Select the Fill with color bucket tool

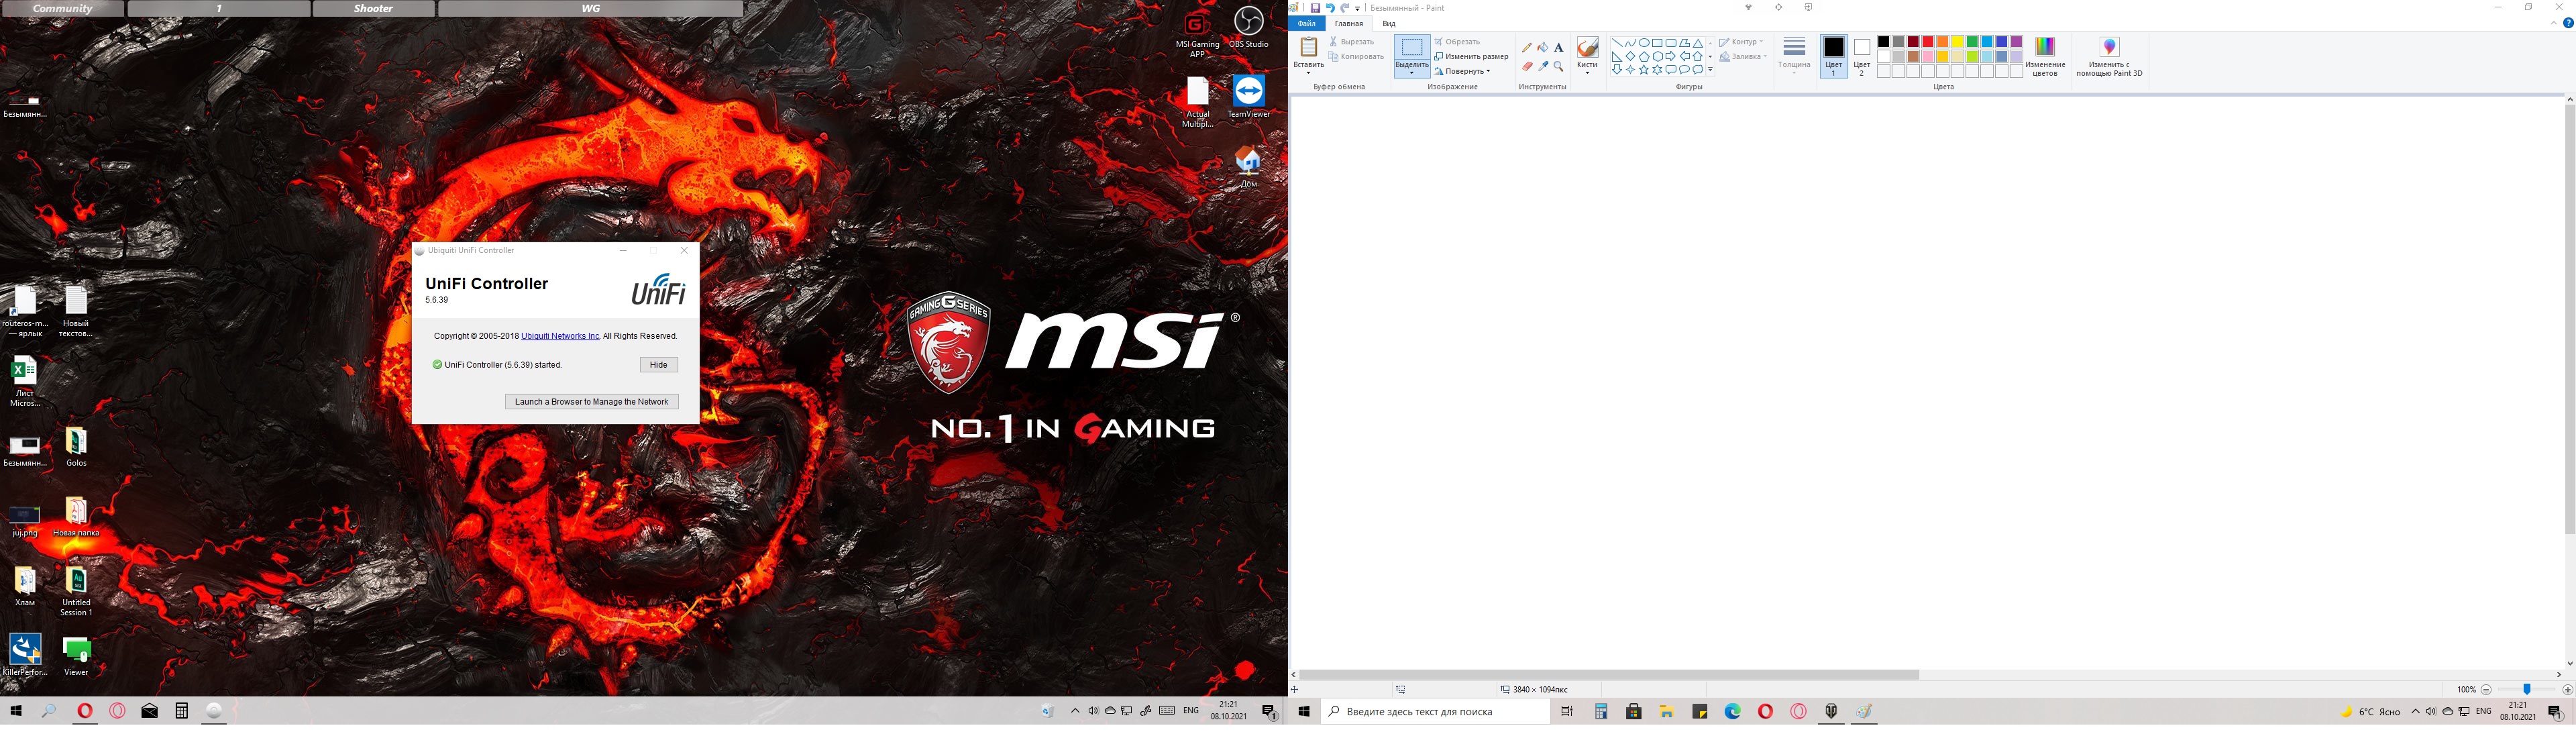pos(1543,48)
